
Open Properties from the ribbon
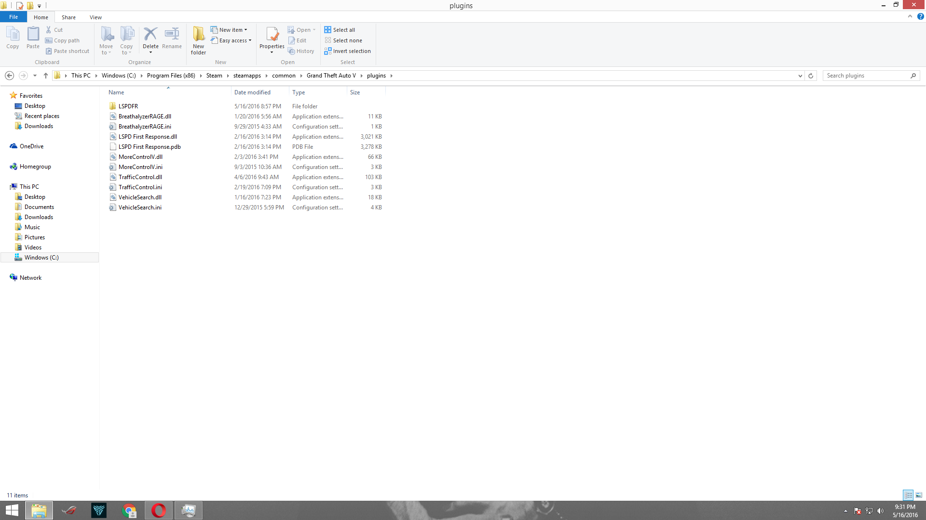tap(272, 34)
